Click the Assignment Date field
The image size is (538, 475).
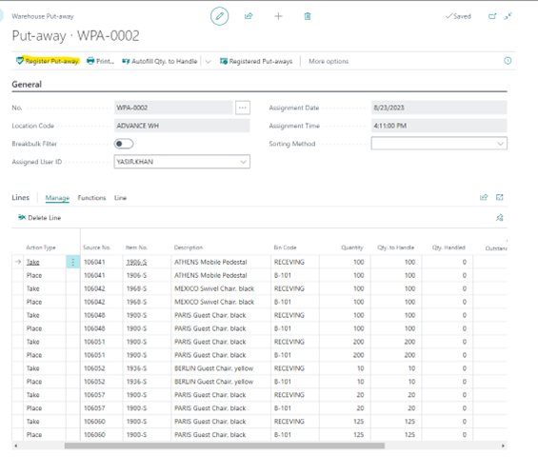pyautogui.click(x=439, y=108)
